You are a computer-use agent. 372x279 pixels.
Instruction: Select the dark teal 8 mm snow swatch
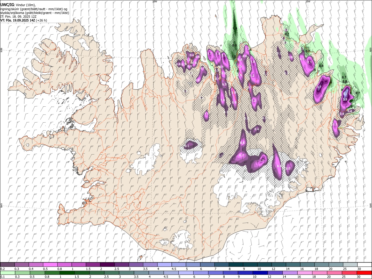point(236,264)
